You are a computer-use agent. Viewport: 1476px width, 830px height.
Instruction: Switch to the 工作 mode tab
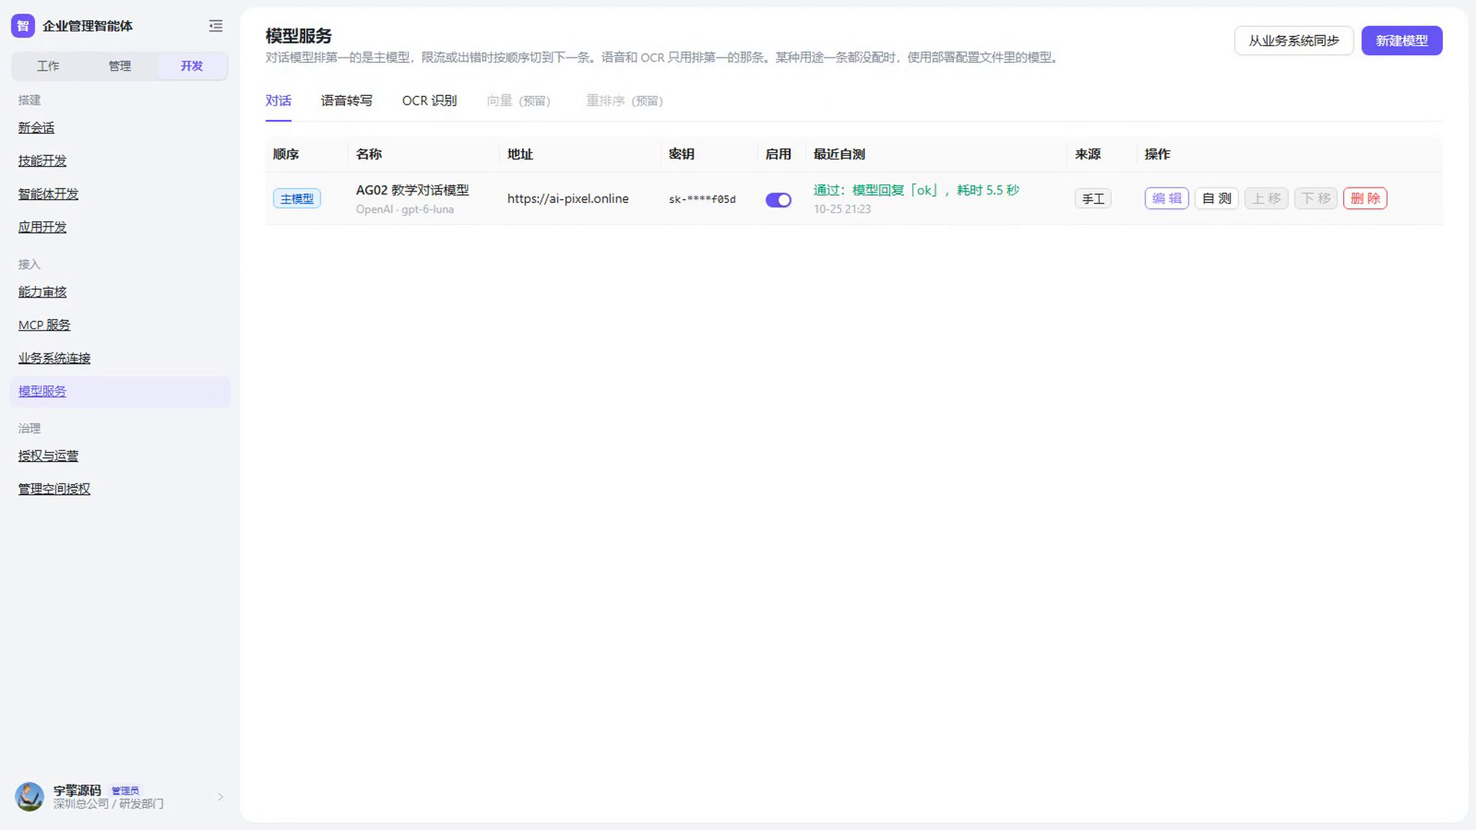point(48,66)
